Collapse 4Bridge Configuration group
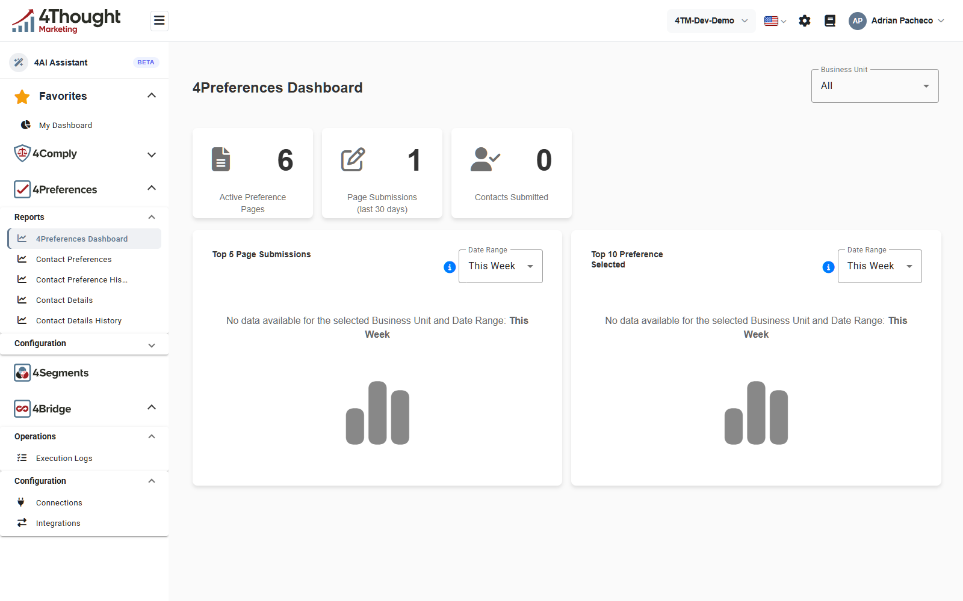This screenshot has height=601, width=963. [152, 481]
